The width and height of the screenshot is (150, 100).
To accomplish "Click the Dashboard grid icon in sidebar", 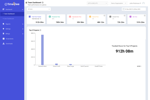I will 3,9.
